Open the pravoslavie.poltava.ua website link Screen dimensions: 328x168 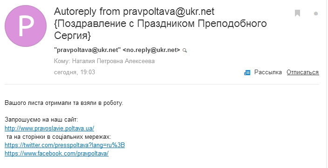[49, 128]
